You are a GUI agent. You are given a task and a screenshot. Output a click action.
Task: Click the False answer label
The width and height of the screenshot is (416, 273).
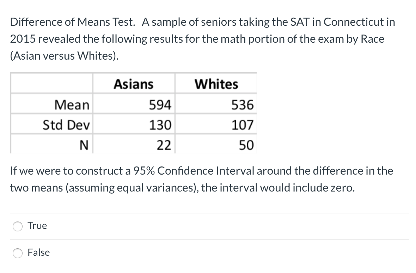(x=38, y=253)
